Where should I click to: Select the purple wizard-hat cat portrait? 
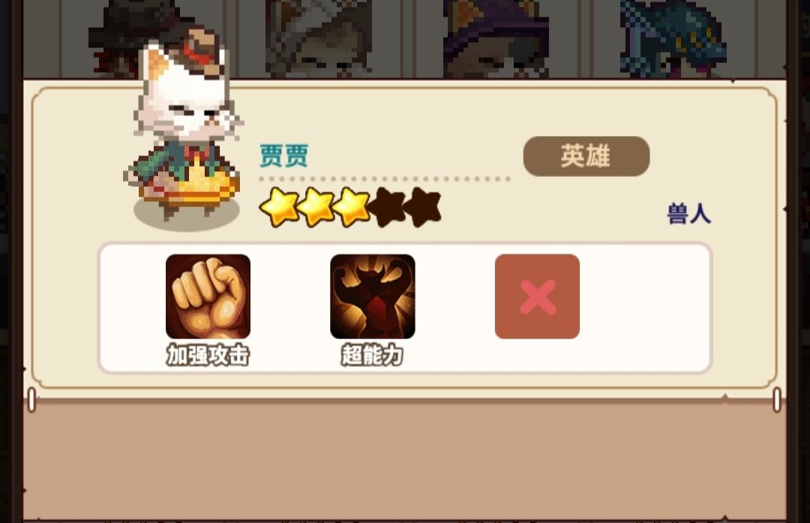coord(497,39)
